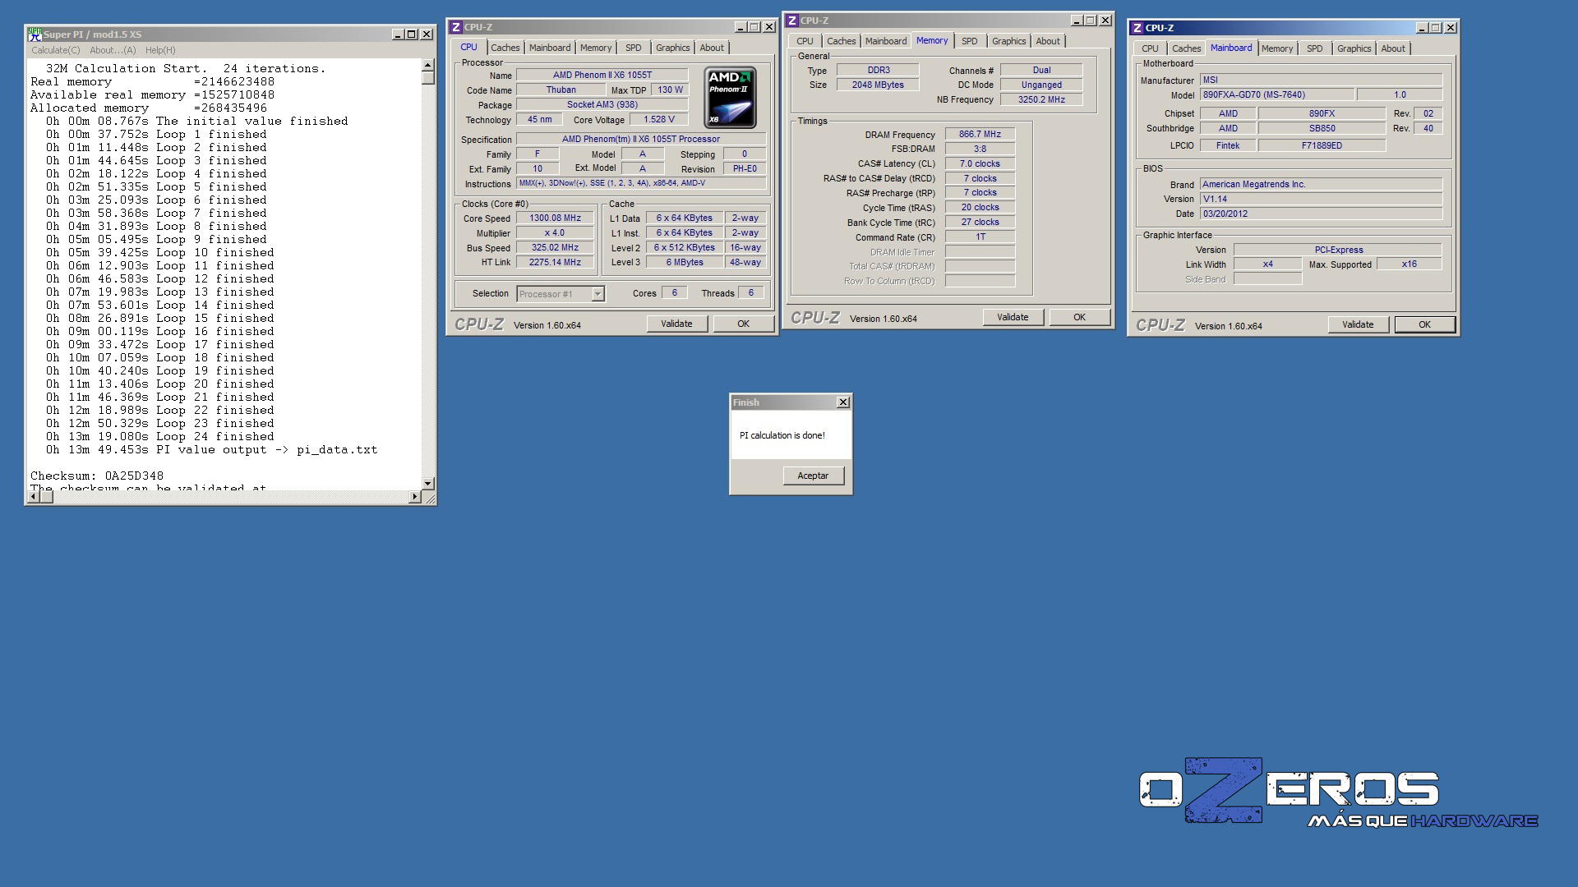The height and width of the screenshot is (887, 1578).
Task: Click the Southbridge SB850 field
Action: point(1322,129)
